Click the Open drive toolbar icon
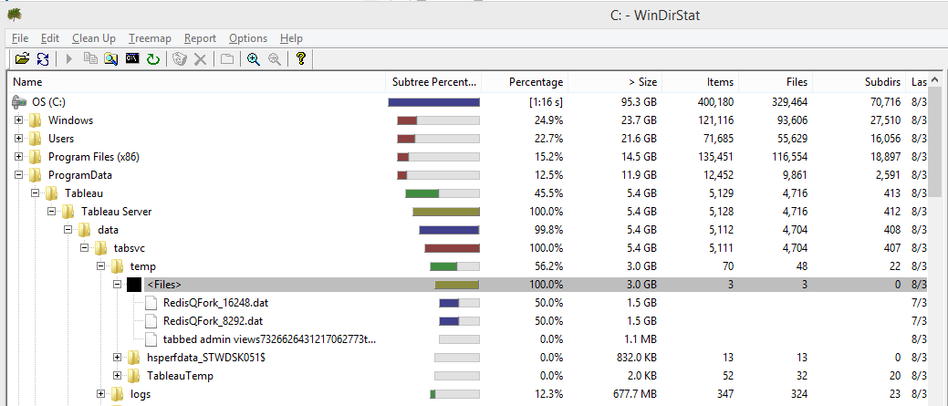Viewport: 948px width, 406px height. [x=23, y=58]
